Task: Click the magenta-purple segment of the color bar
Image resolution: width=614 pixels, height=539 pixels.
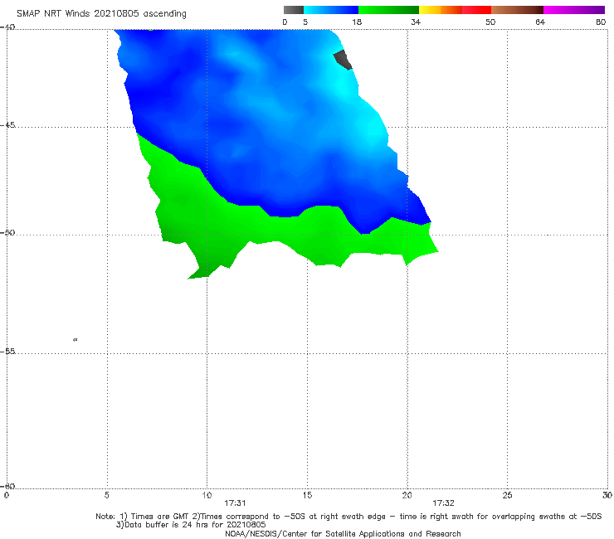Action: point(574,10)
